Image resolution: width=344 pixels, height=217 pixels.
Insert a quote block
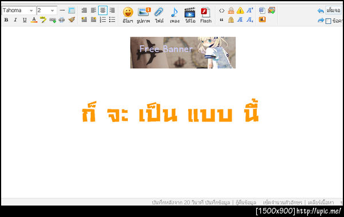[221, 20]
